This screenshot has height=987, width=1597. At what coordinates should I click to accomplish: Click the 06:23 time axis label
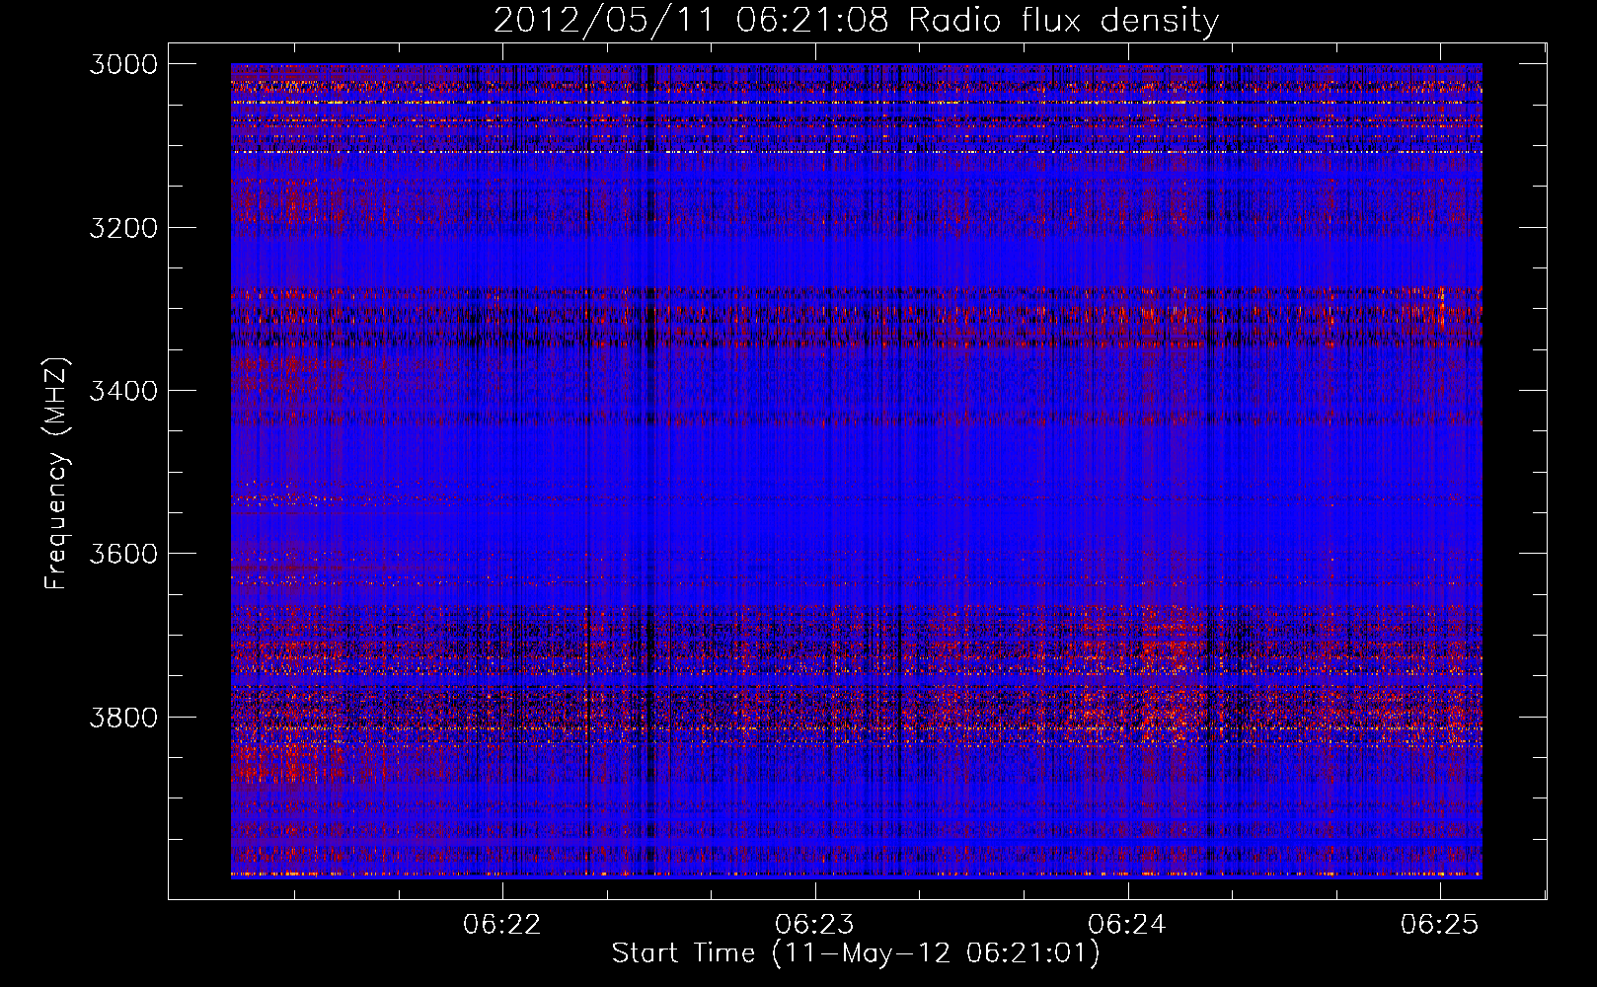tap(815, 924)
